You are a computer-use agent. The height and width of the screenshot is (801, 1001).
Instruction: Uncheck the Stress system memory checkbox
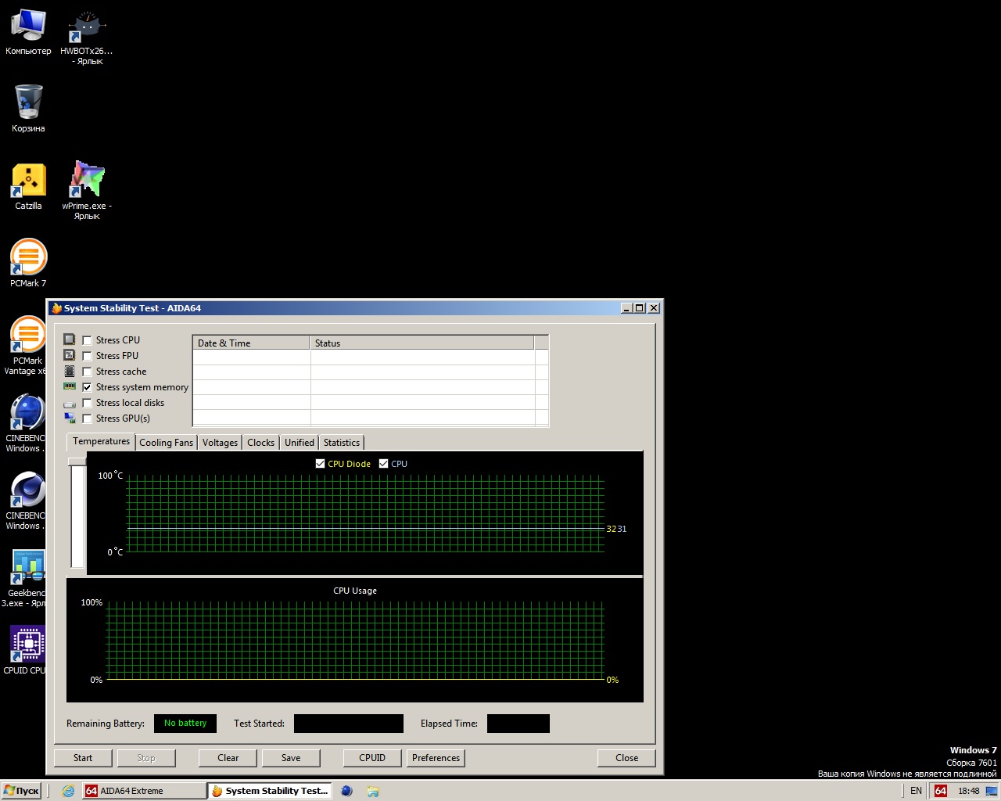[x=87, y=387]
